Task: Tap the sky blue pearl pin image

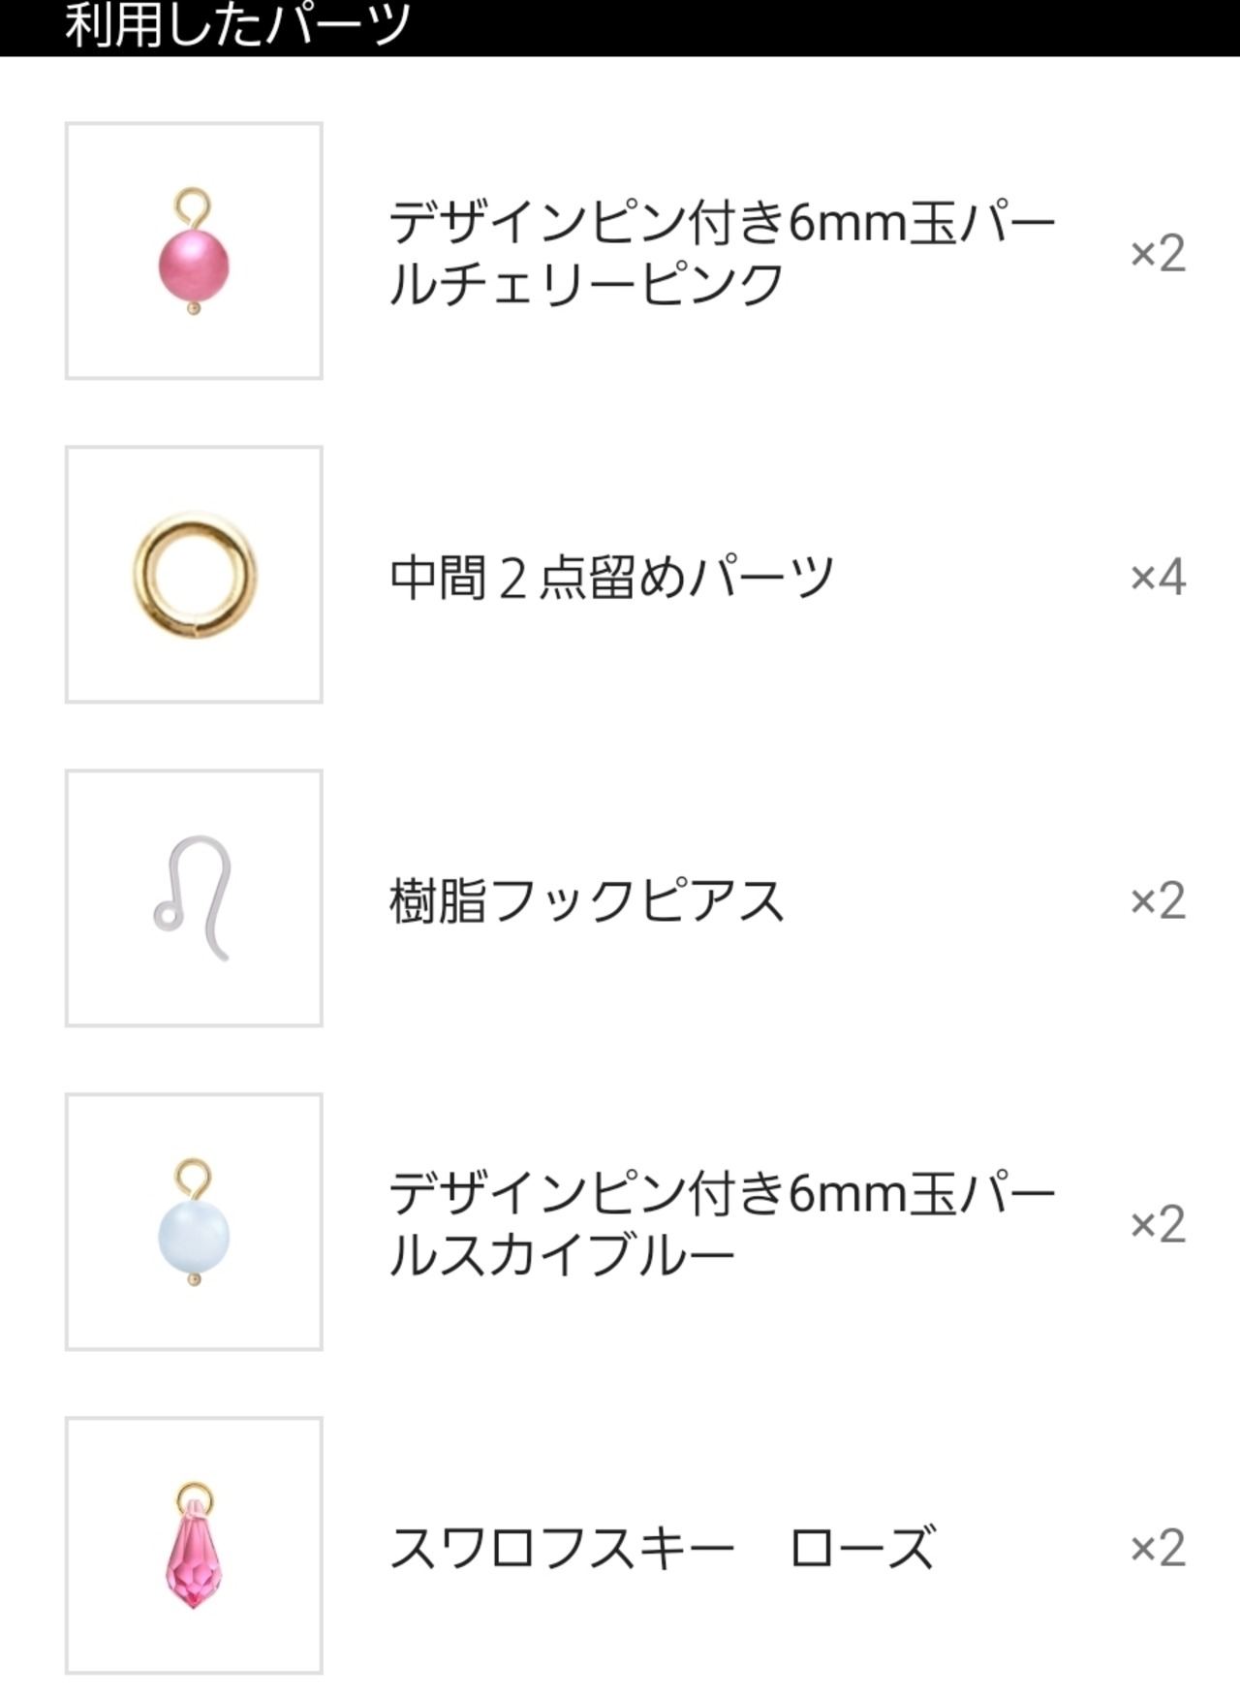Action: 194,1225
